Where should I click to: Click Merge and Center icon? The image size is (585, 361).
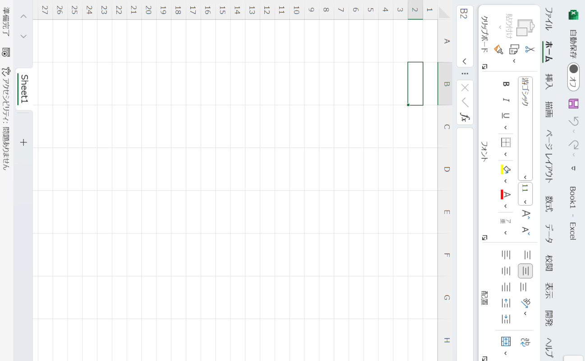506,342
